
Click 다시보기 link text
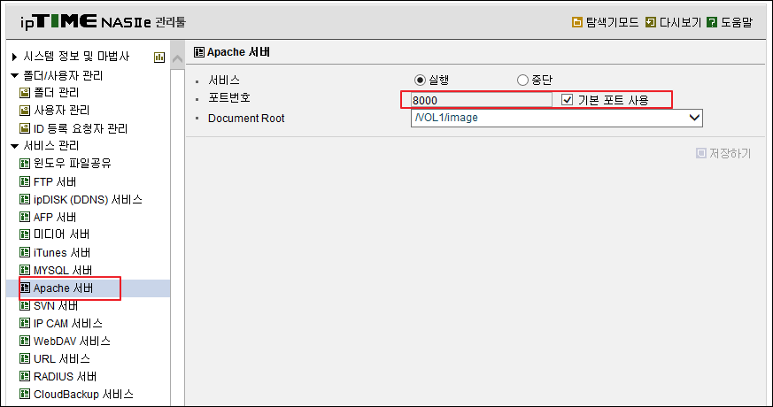[680, 22]
